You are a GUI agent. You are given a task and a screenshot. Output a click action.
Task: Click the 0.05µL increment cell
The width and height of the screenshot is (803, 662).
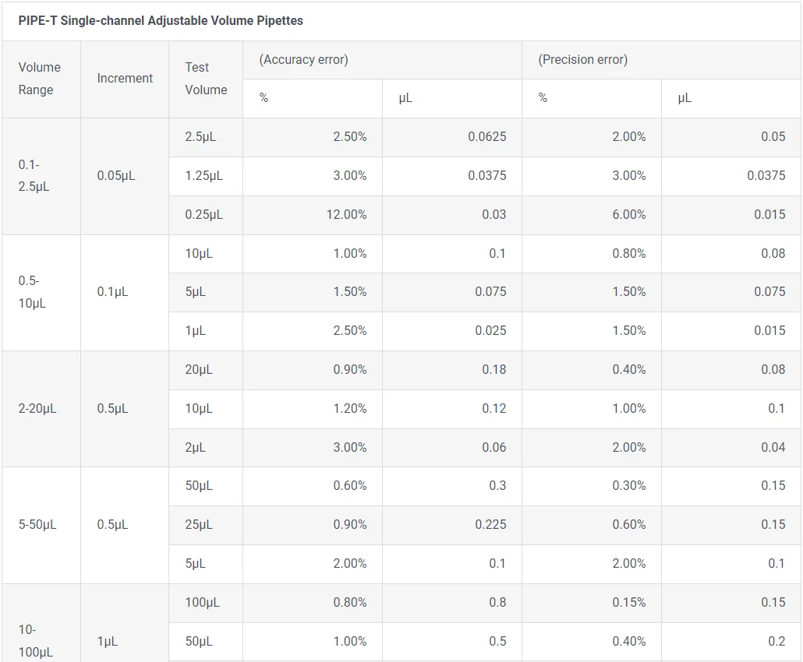115,176
